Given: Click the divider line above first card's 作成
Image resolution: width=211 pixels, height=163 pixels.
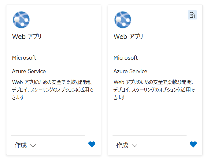Looking at the screenshot, I should (x=48, y=136).
